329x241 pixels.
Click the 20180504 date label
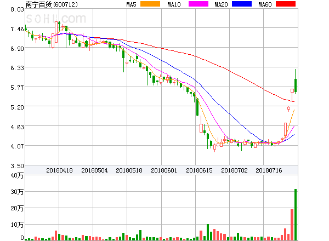pyautogui.click(x=94, y=170)
